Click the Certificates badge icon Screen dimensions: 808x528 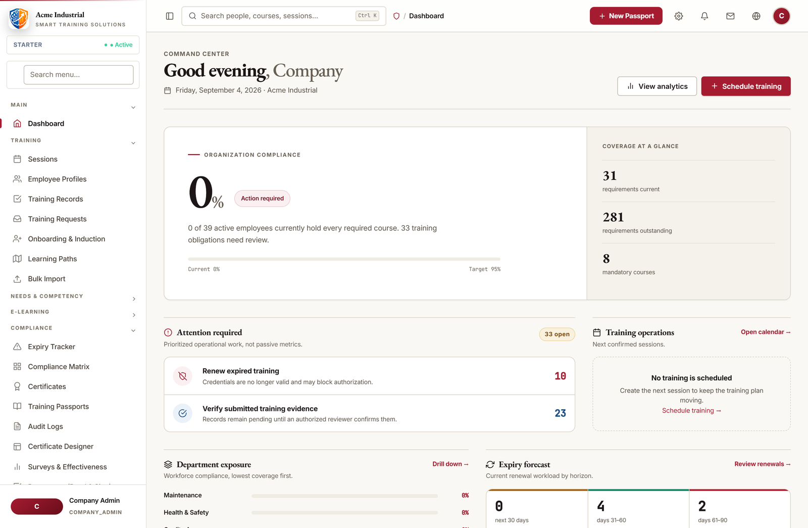point(17,387)
